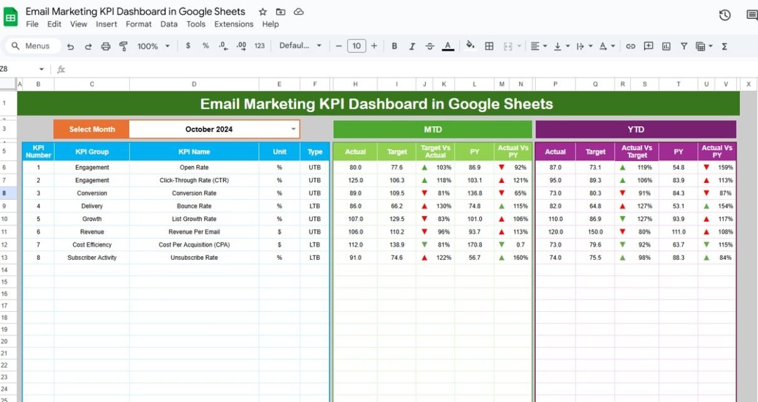This screenshot has width=758, height=402.
Task: Open the Extensions menu
Action: click(234, 24)
